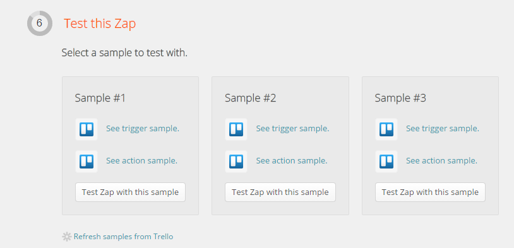This screenshot has height=248, width=514.
Task: Open See action sample for Sample #1
Action: pyautogui.click(x=141, y=161)
